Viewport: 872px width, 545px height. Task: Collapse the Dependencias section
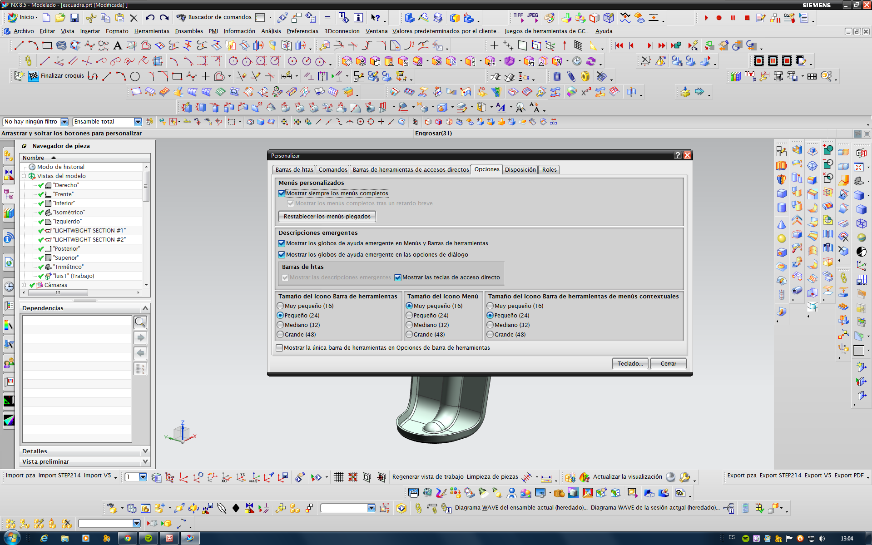145,308
